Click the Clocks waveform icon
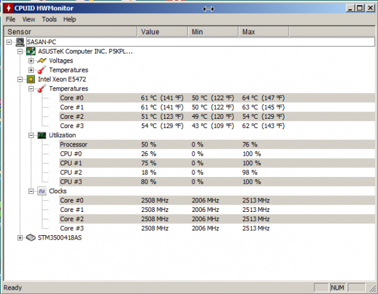The image size is (378, 294). click(42, 191)
